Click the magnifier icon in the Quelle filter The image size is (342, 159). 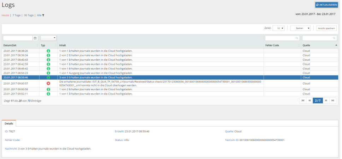(x=334, y=38)
